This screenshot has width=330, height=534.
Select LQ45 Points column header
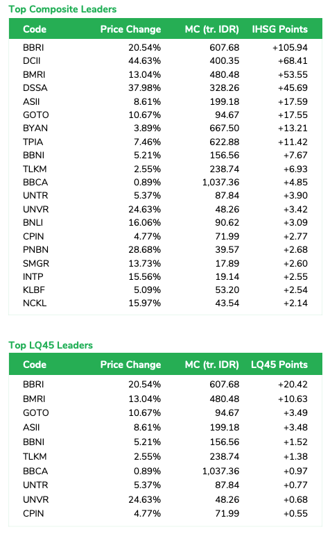click(279, 365)
